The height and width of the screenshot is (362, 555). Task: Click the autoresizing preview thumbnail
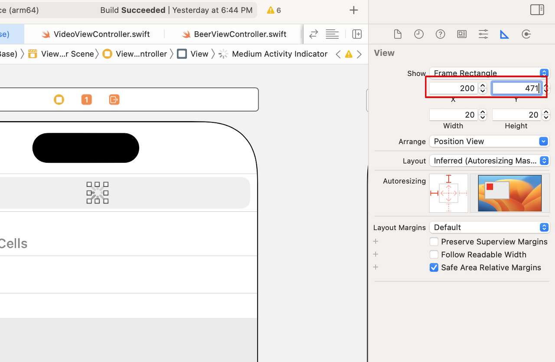[510, 193]
